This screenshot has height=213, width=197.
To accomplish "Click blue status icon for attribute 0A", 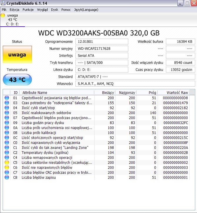I will point(7,128).
